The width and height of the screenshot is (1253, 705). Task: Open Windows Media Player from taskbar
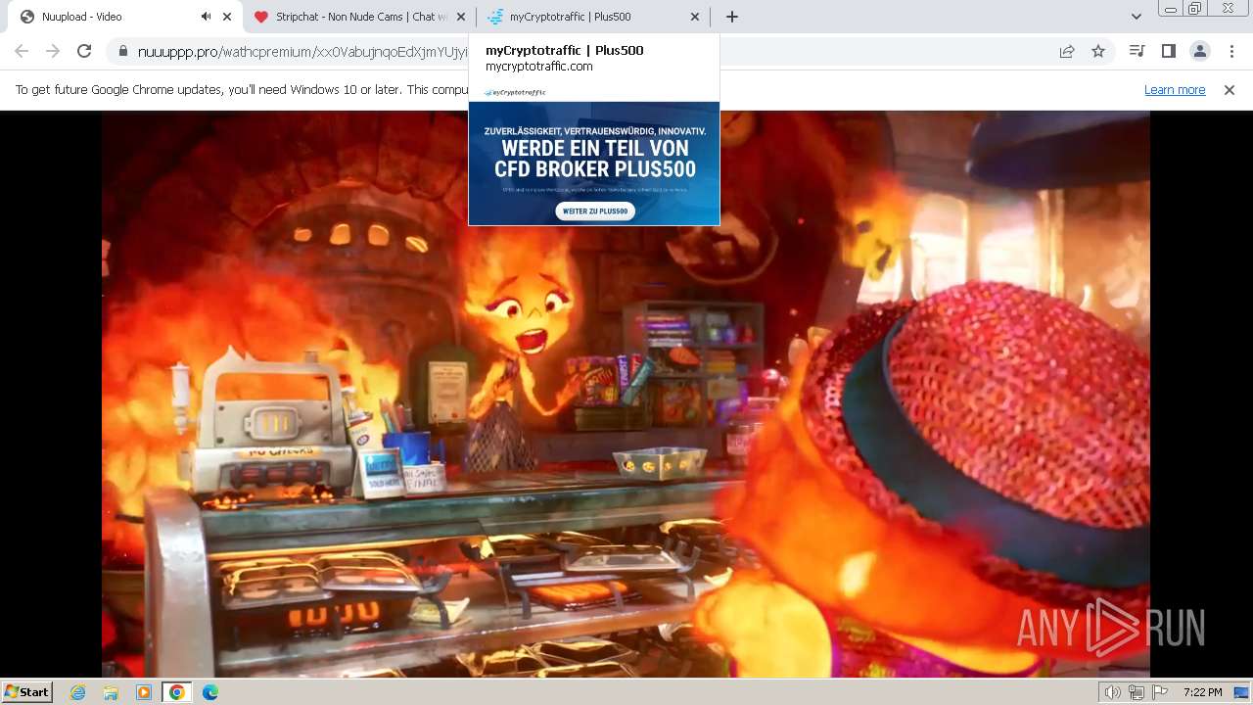click(144, 692)
